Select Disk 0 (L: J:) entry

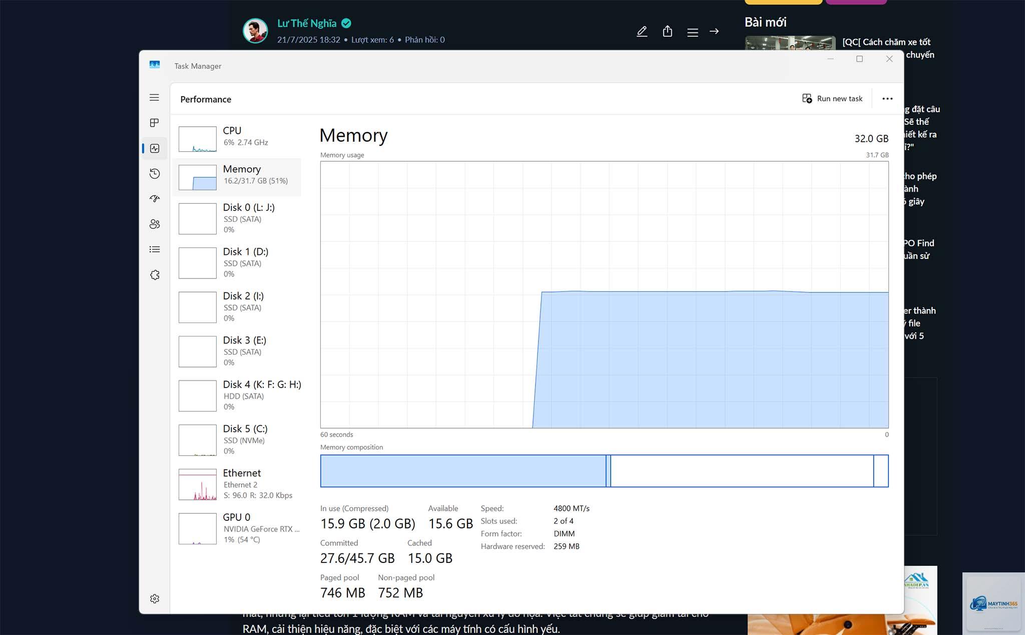click(x=237, y=218)
